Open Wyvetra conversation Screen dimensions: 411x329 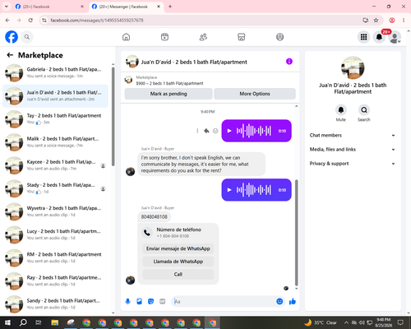pos(55,211)
